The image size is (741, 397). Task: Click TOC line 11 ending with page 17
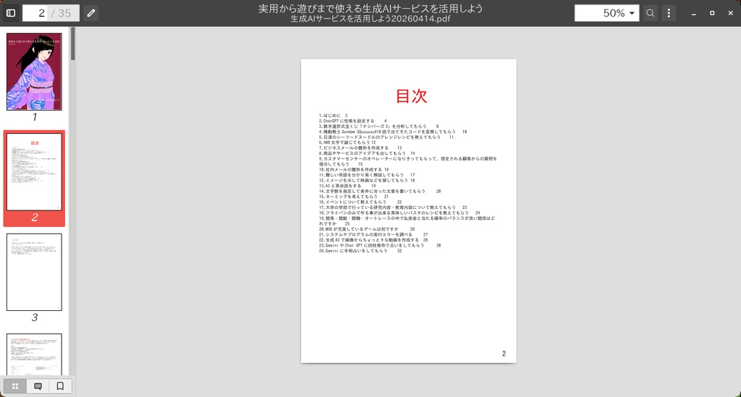(367, 175)
